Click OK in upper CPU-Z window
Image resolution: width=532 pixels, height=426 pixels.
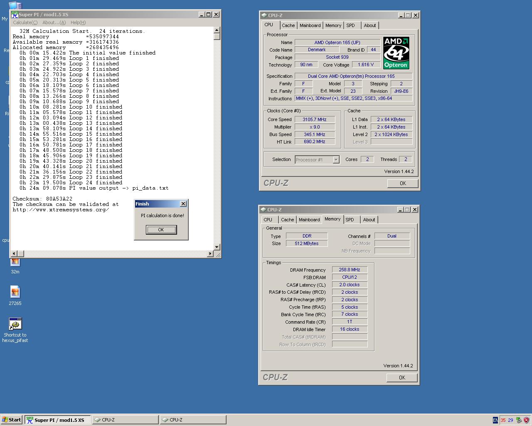pyautogui.click(x=403, y=183)
